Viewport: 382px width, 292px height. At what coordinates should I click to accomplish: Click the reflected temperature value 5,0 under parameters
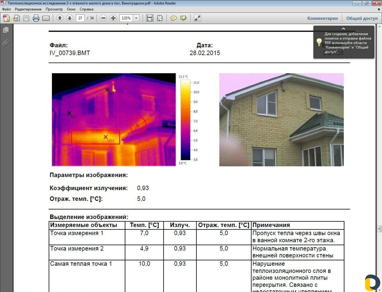141,199
